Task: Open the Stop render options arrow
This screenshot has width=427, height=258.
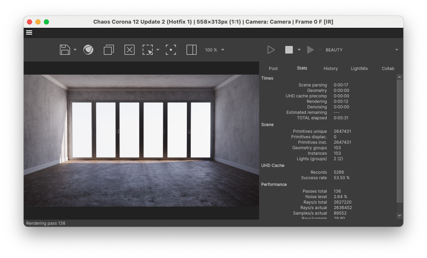Action: click(299, 50)
